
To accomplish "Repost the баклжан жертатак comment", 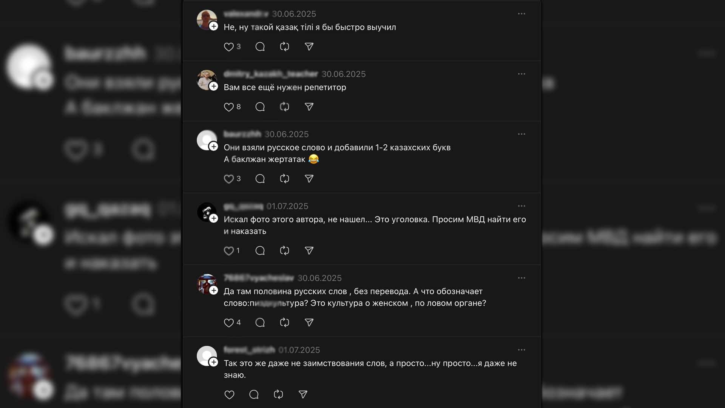I will pyautogui.click(x=284, y=179).
